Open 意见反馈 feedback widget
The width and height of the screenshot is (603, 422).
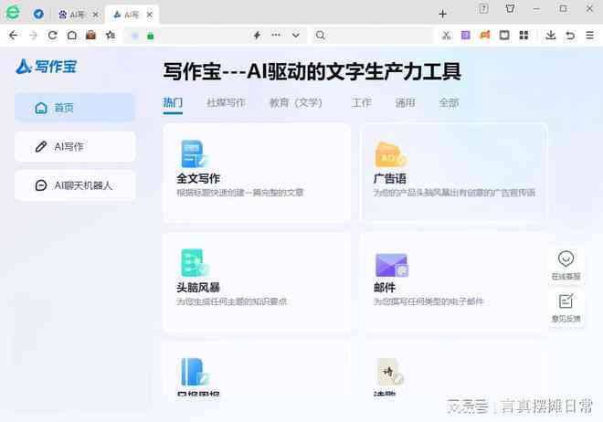pos(566,308)
